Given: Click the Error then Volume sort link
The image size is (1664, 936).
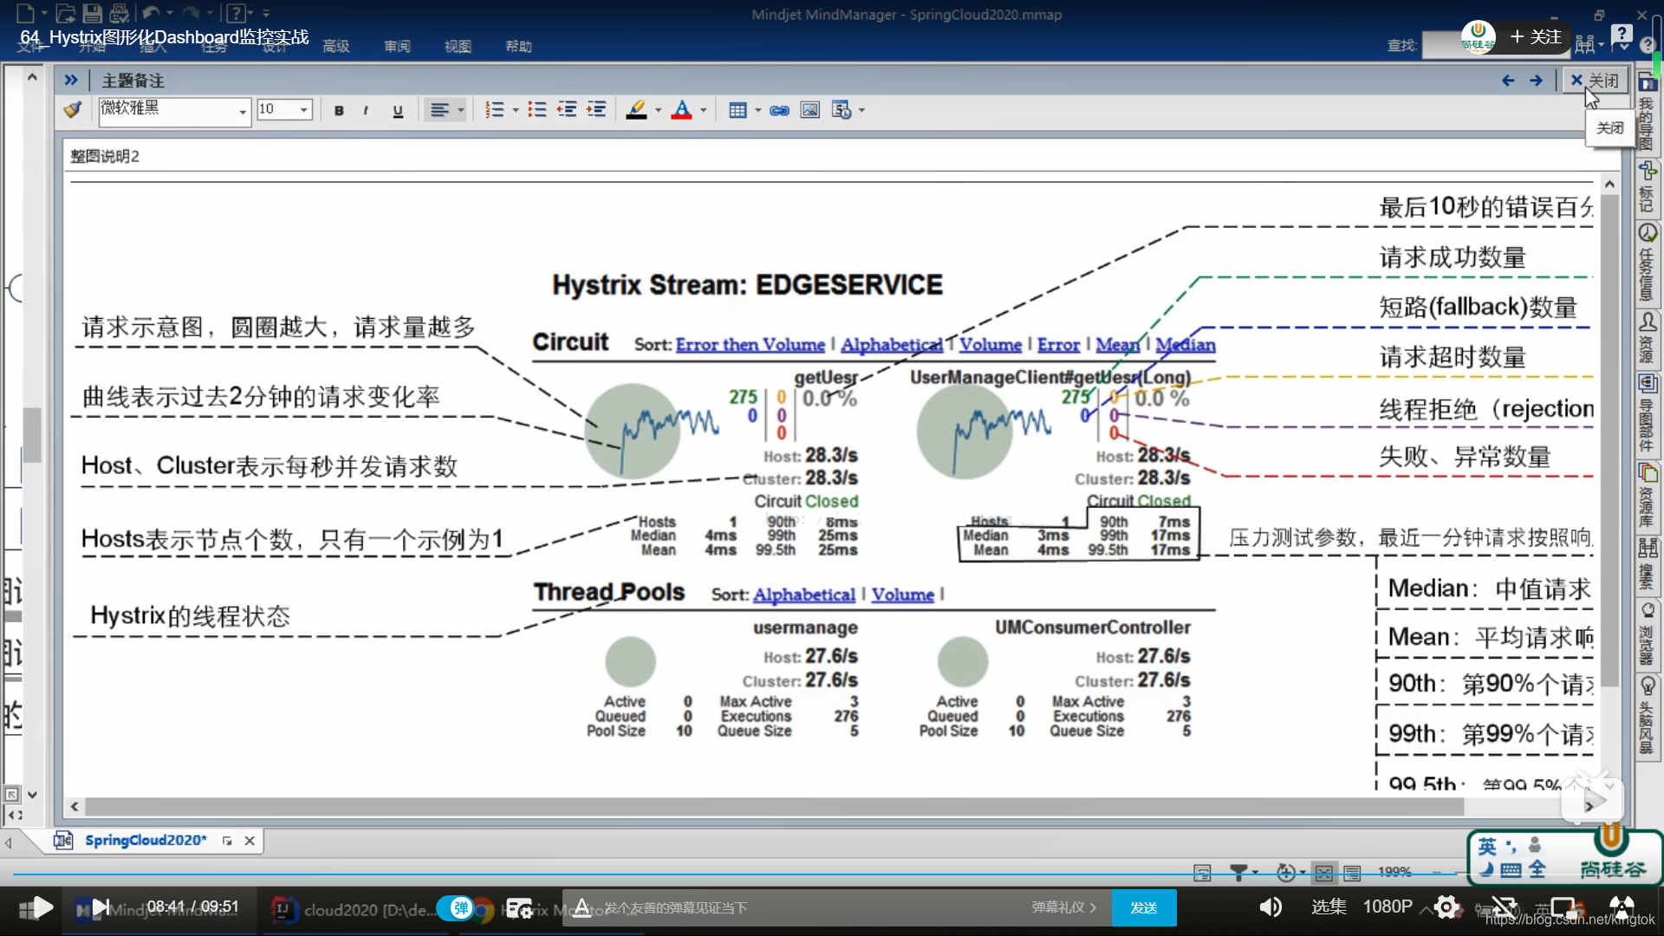Looking at the screenshot, I should pos(750,345).
